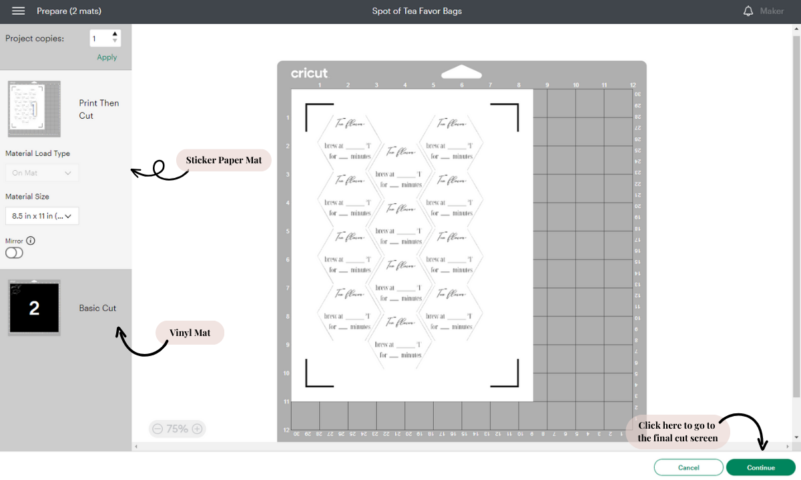The image size is (801, 480).
Task: Open the Material Size dropdown
Action: click(42, 216)
